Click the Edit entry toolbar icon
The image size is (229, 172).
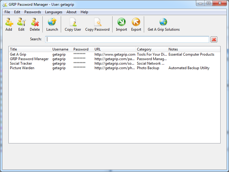[21, 22]
